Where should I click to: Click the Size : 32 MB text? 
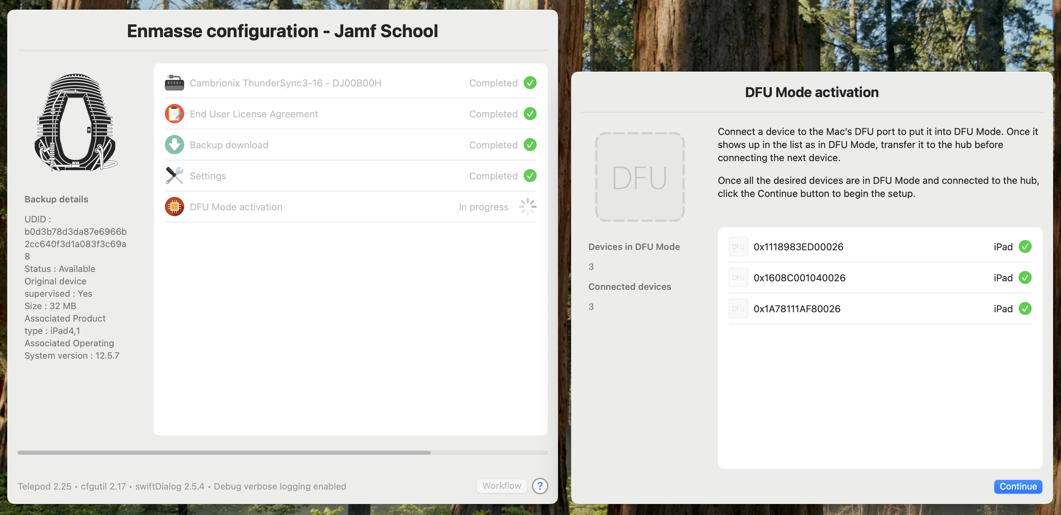pos(50,306)
